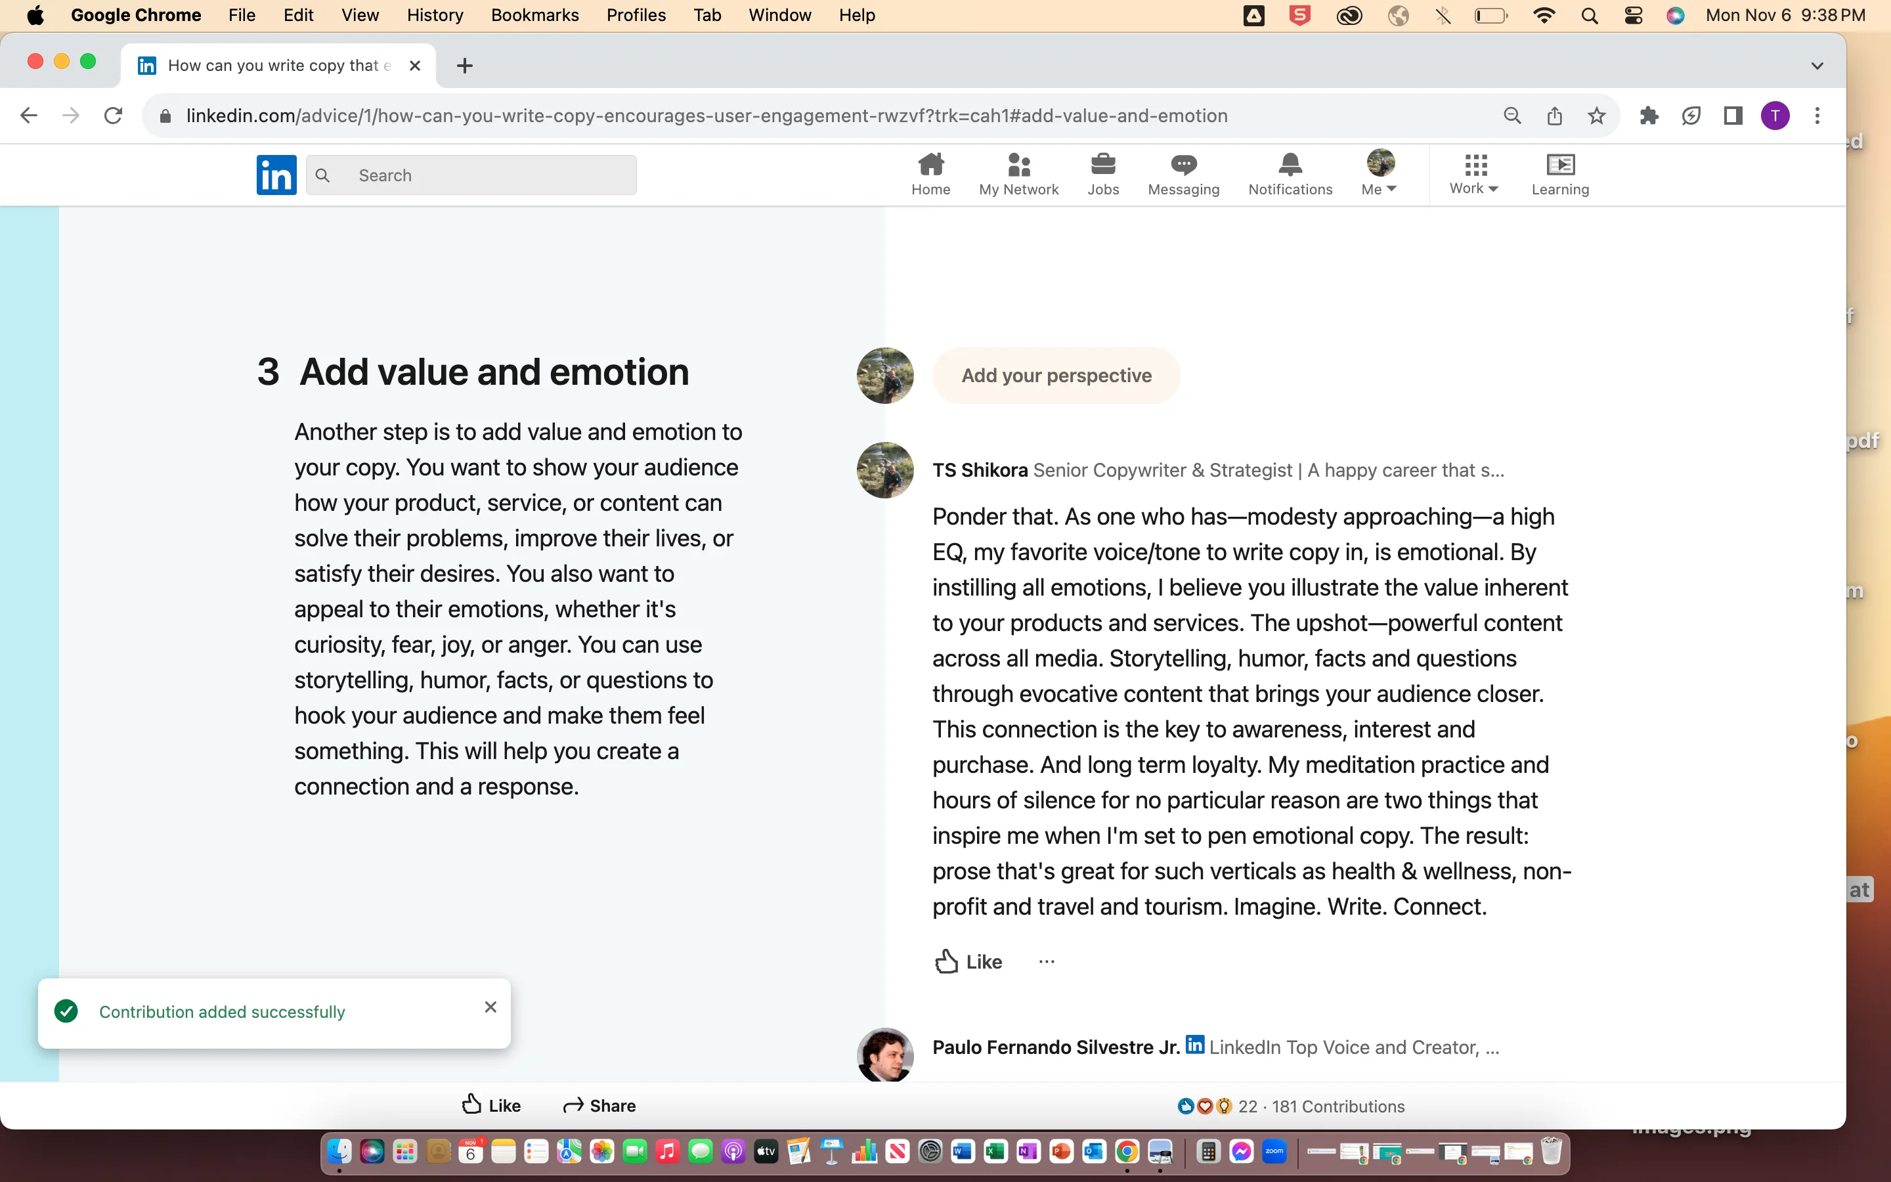
Task: Open the View menu
Action: (359, 15)
